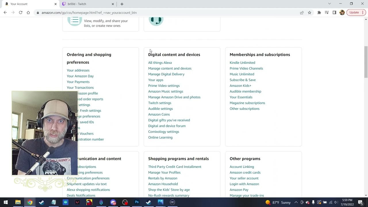Open the 87°F Sunny weather widget

pyautogui.click(x=278, y=202)
